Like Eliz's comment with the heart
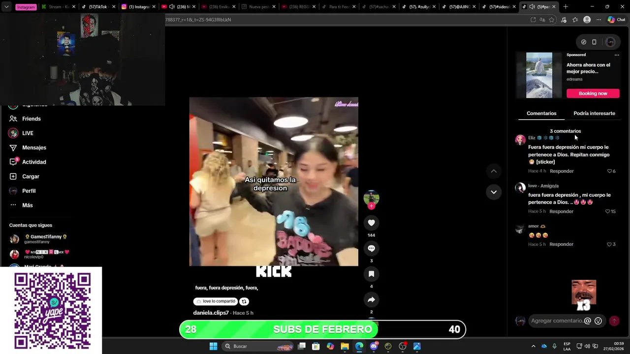 [x=609, y=171]
